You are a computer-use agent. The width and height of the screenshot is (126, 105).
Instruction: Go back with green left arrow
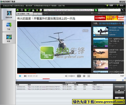coord(18,10)
